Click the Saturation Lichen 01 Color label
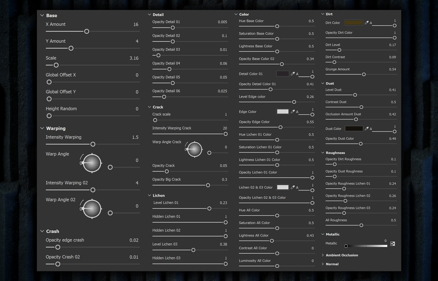 coord(260,147)
